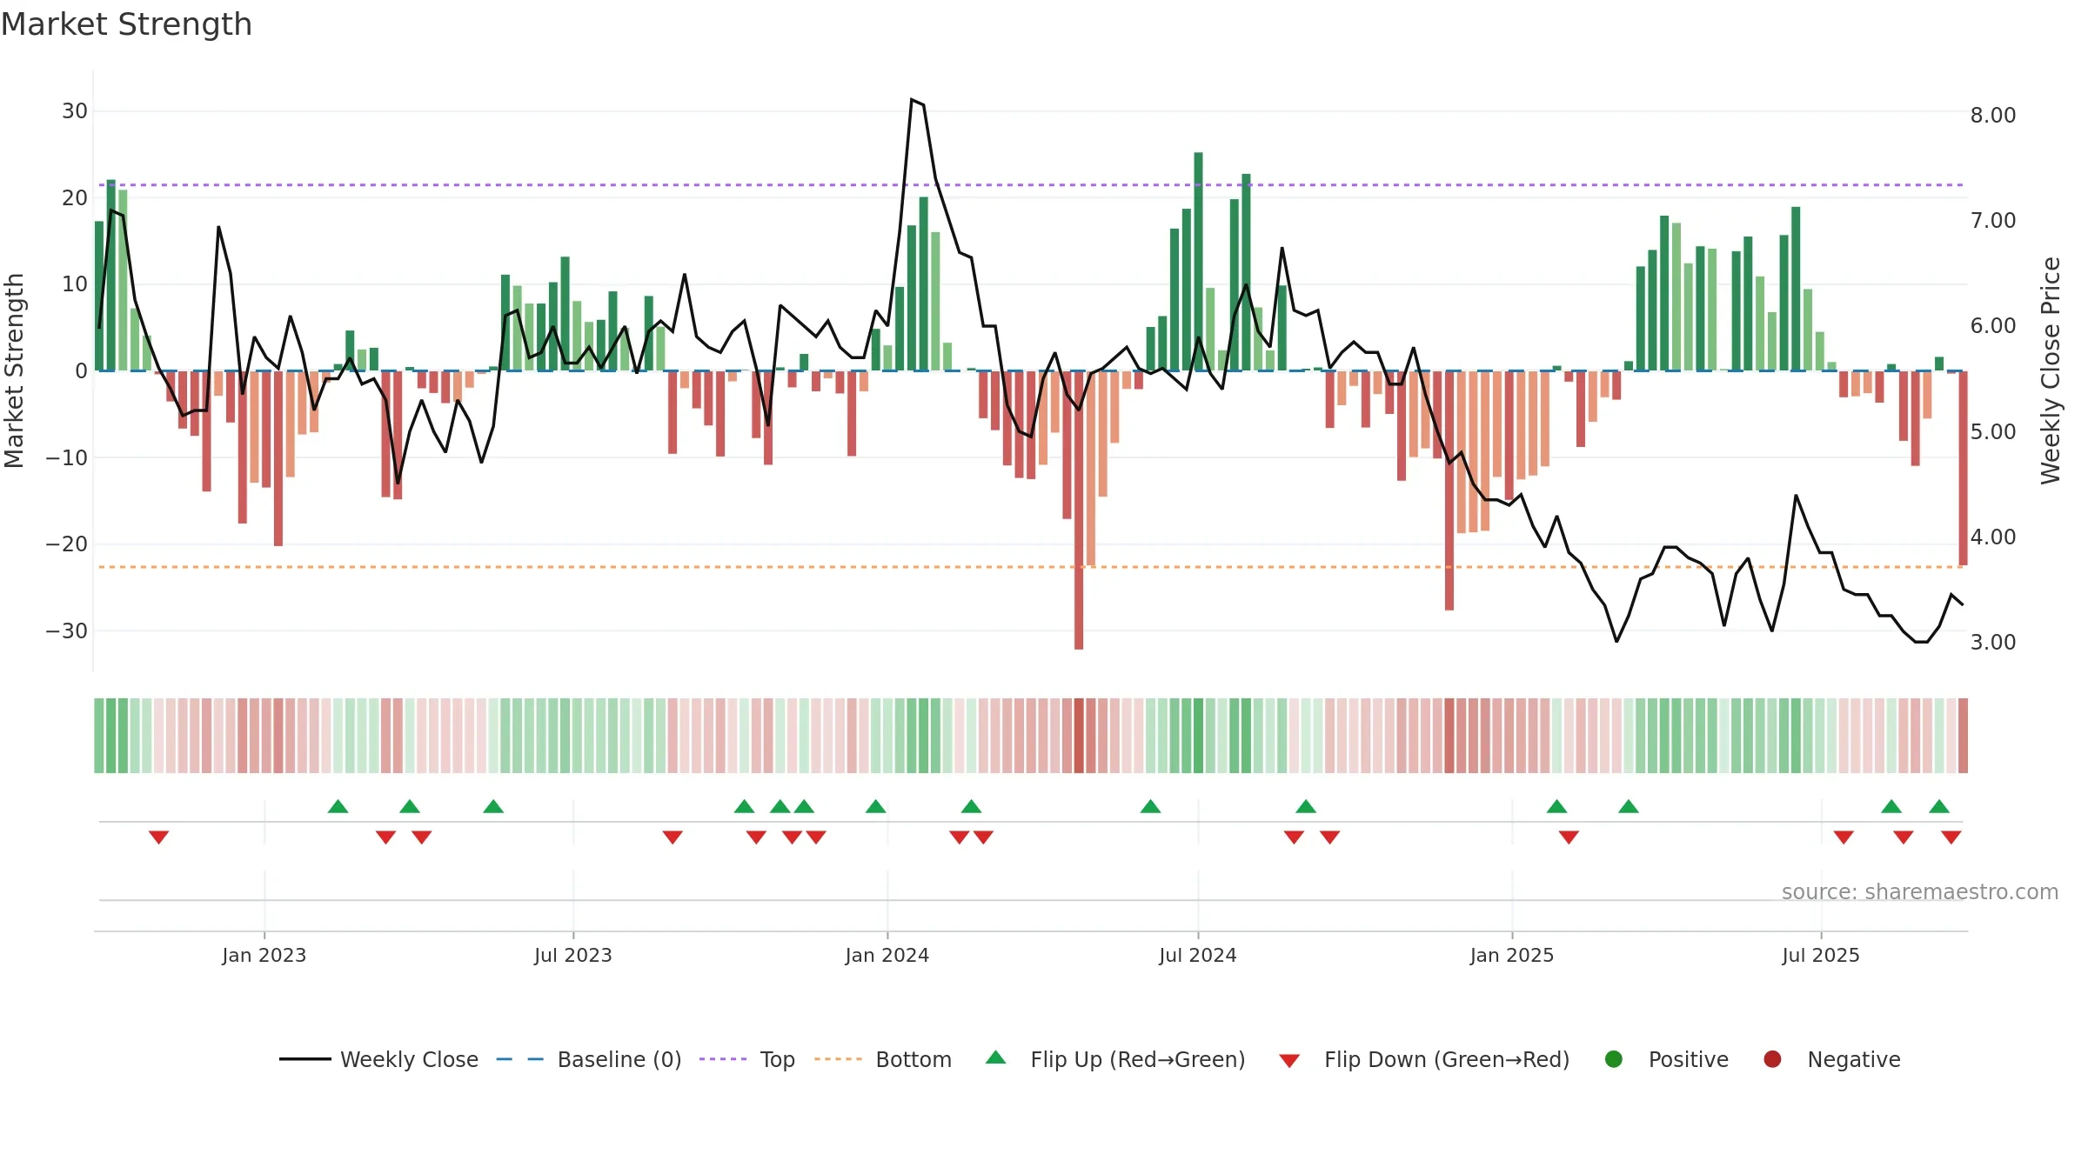2088x1174 pixels.
Task: Click the 8.00 price tick label
Action: click(x=1993, y=115)
